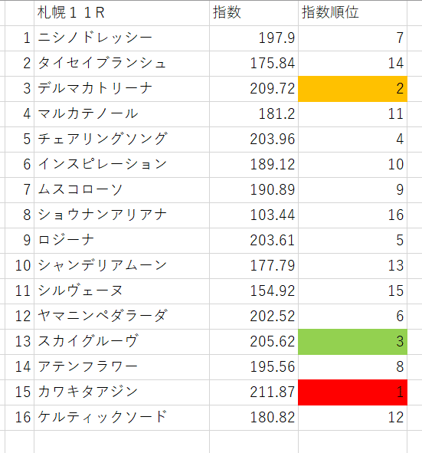Select the シルヴェーヌ name cell
The image size is (422, 453).
[122, 291]
